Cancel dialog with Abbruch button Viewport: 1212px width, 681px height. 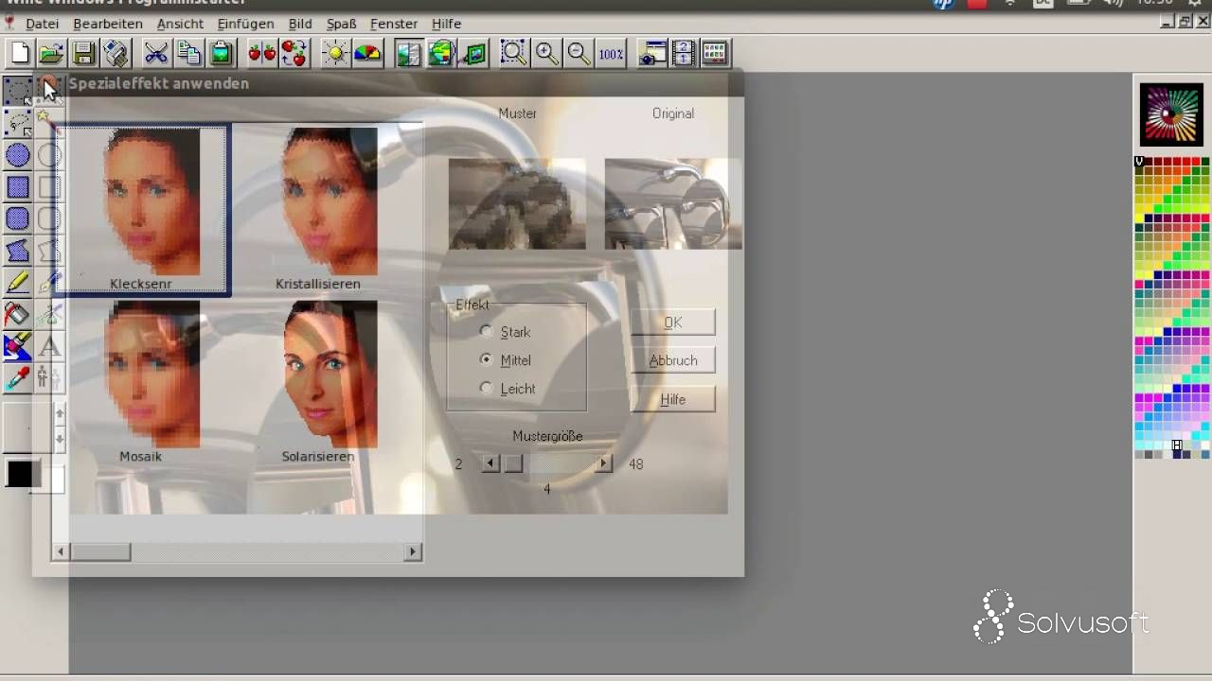tap(673, 360)
